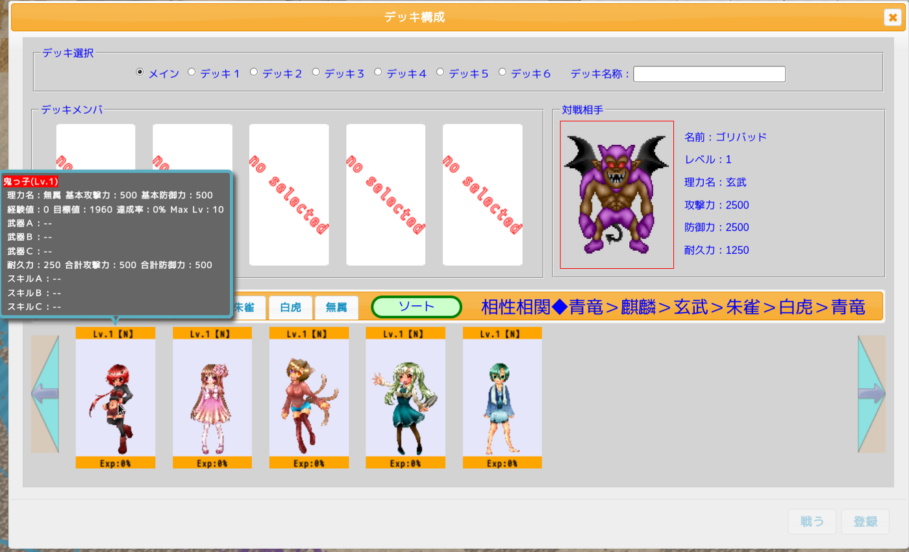Open the 無属 filter tab
Image resolution: width=909 pixels, height=552 pixels.
click(336, 308)
